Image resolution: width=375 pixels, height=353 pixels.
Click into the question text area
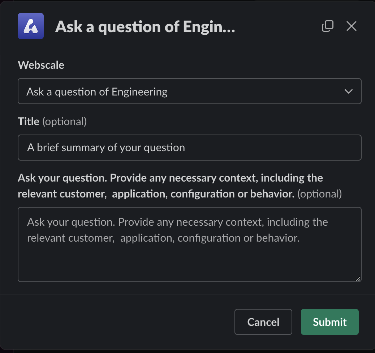pyautogui.click(x=189, y=253)
